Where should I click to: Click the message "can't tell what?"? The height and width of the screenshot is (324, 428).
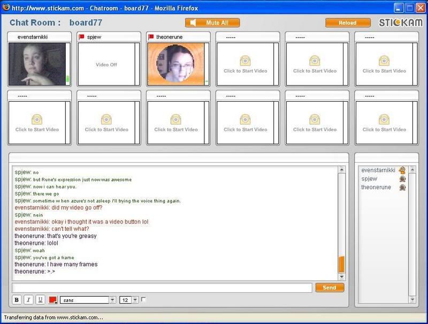point(70,229)
